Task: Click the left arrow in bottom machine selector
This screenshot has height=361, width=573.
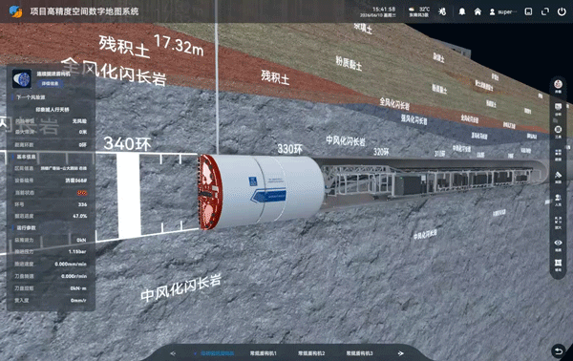Action: pos(173,353)
